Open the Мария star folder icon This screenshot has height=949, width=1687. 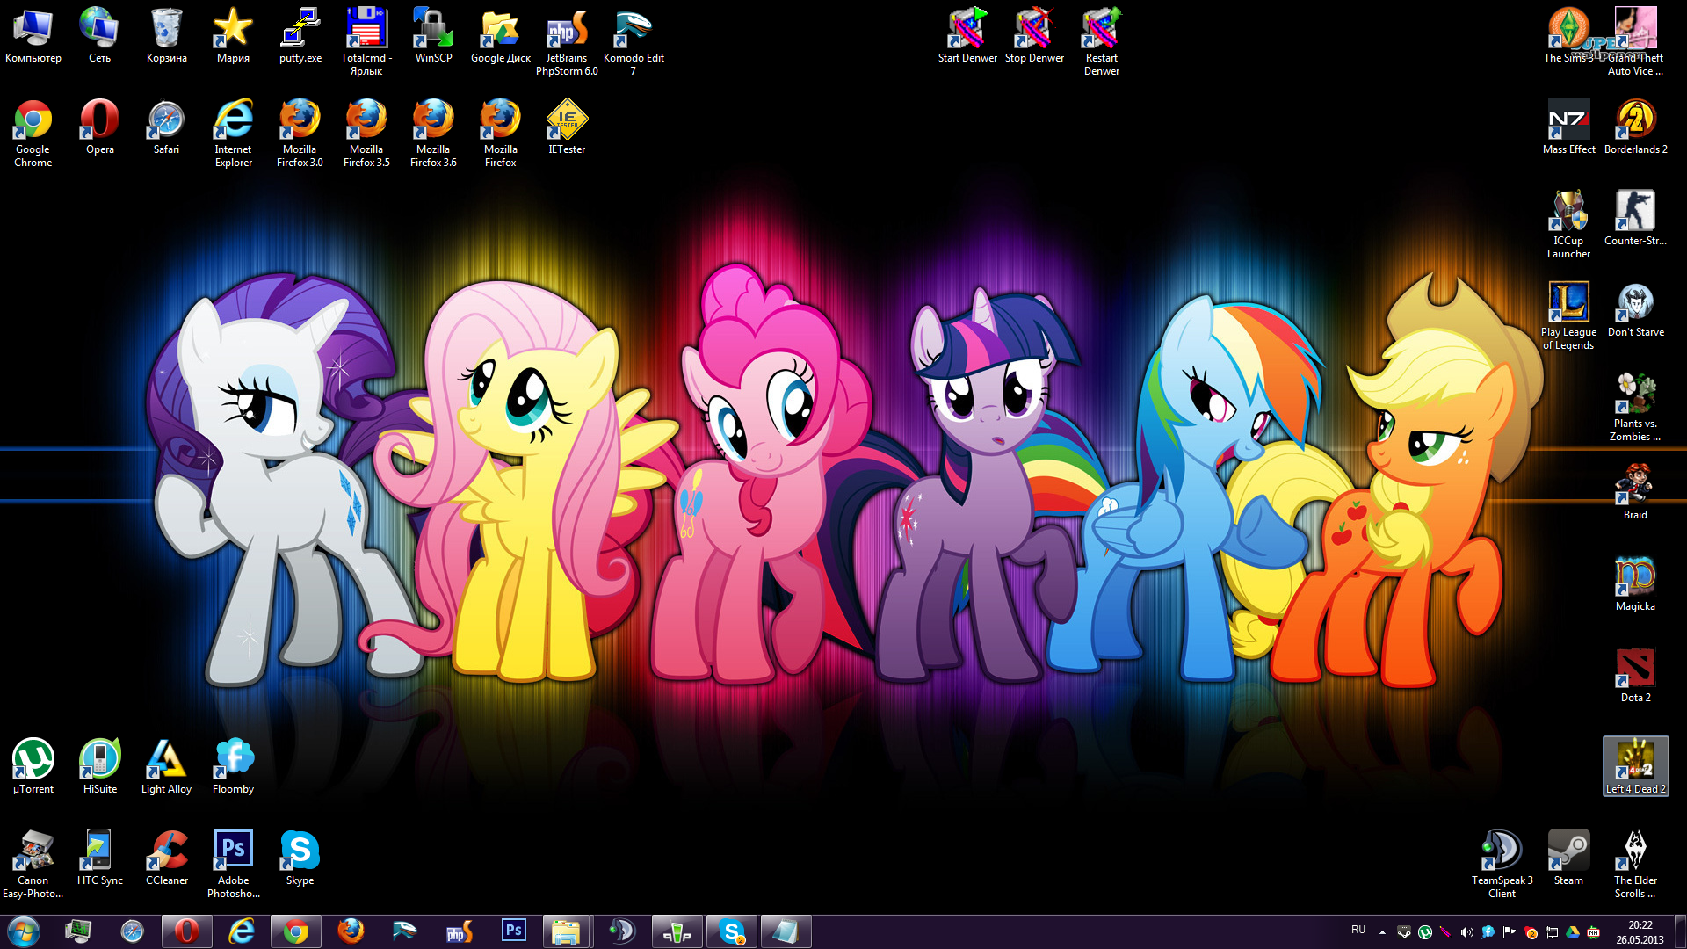click(x=233, y=36)
